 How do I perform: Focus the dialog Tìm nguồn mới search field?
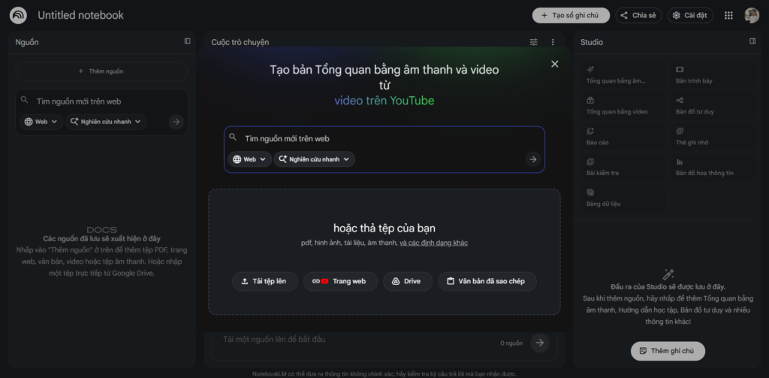(384, 138)
